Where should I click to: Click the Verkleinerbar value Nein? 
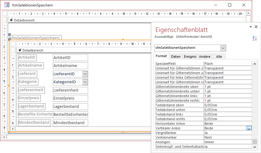click(228, 137)
